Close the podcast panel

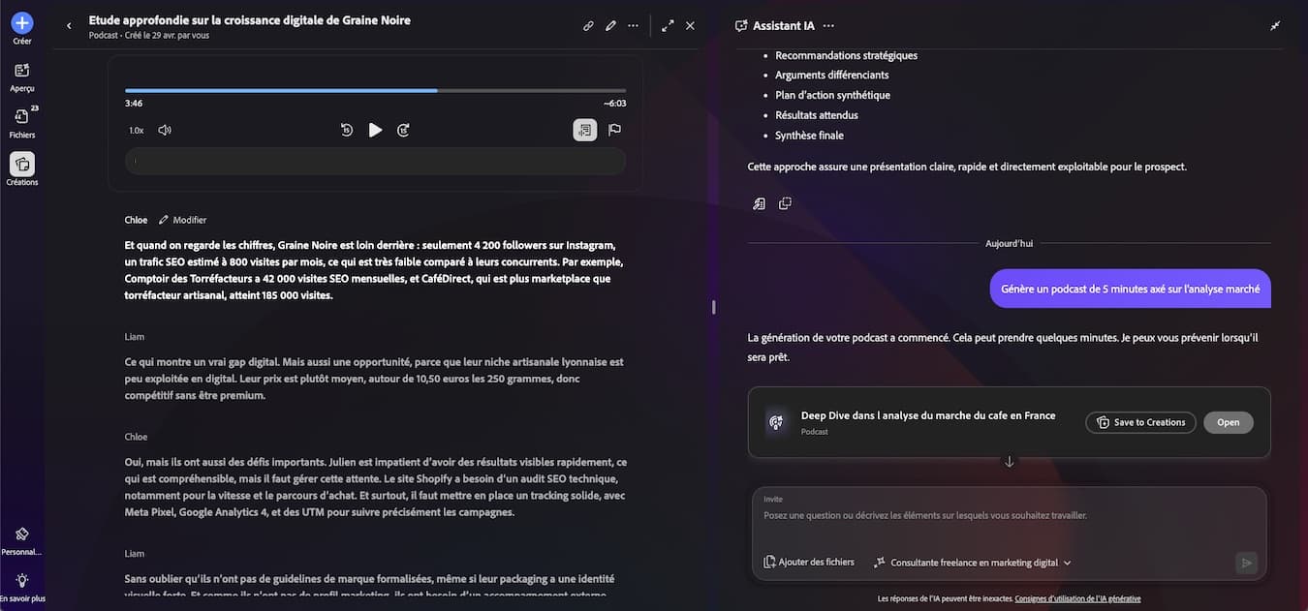(x=690, y=26)
